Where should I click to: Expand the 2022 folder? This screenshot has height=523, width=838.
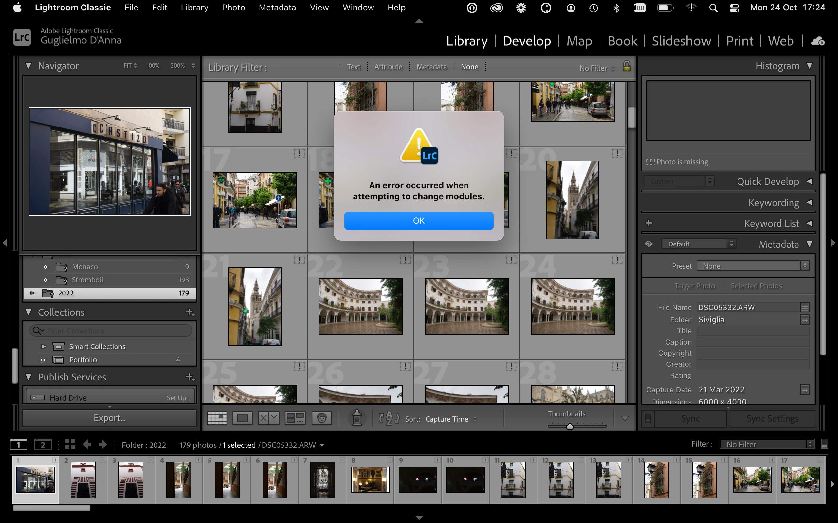pyautogui.click(x=32, y=293)
